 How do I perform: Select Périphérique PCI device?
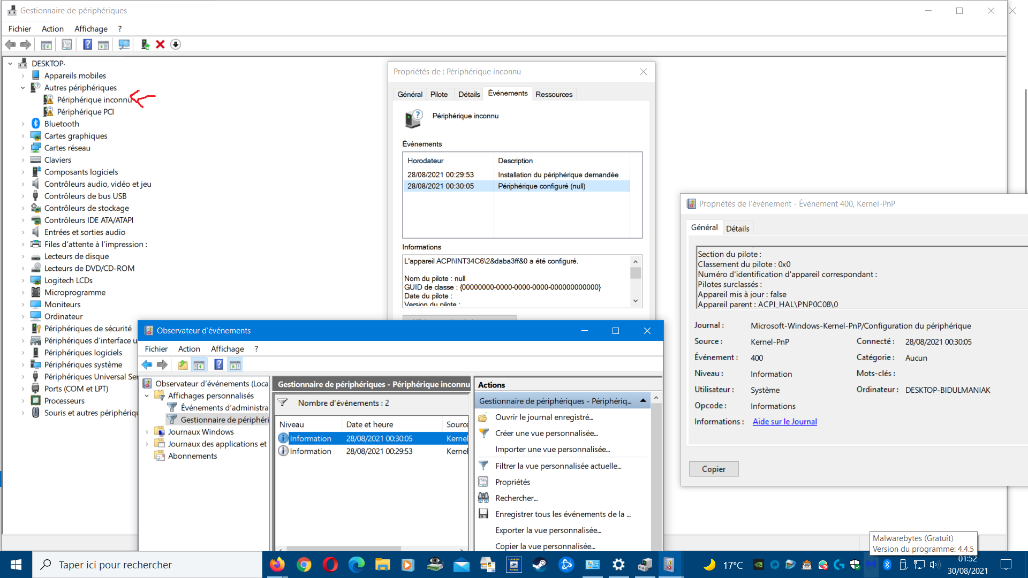tap(85, 112)
